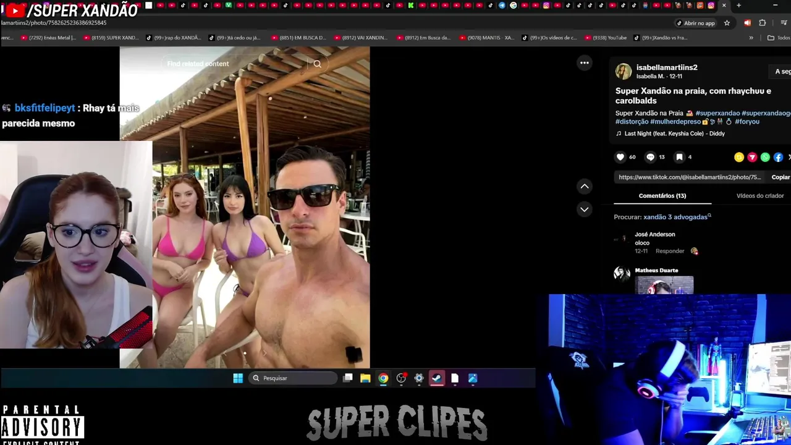Share the post via Facebook icon
791x445 pixels.
pos(778,158)
